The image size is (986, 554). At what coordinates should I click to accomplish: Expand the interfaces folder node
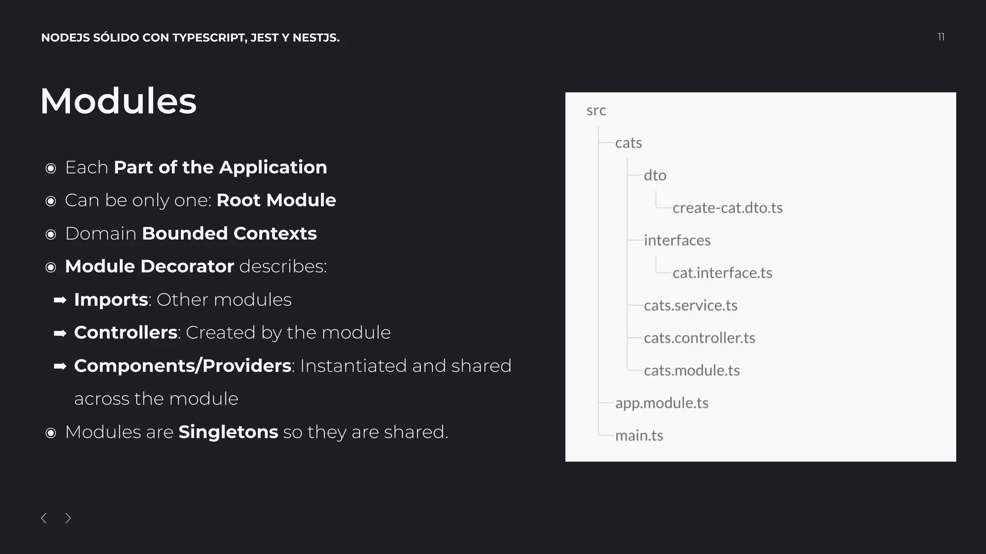pyautogui.click(x=677, y=240)
